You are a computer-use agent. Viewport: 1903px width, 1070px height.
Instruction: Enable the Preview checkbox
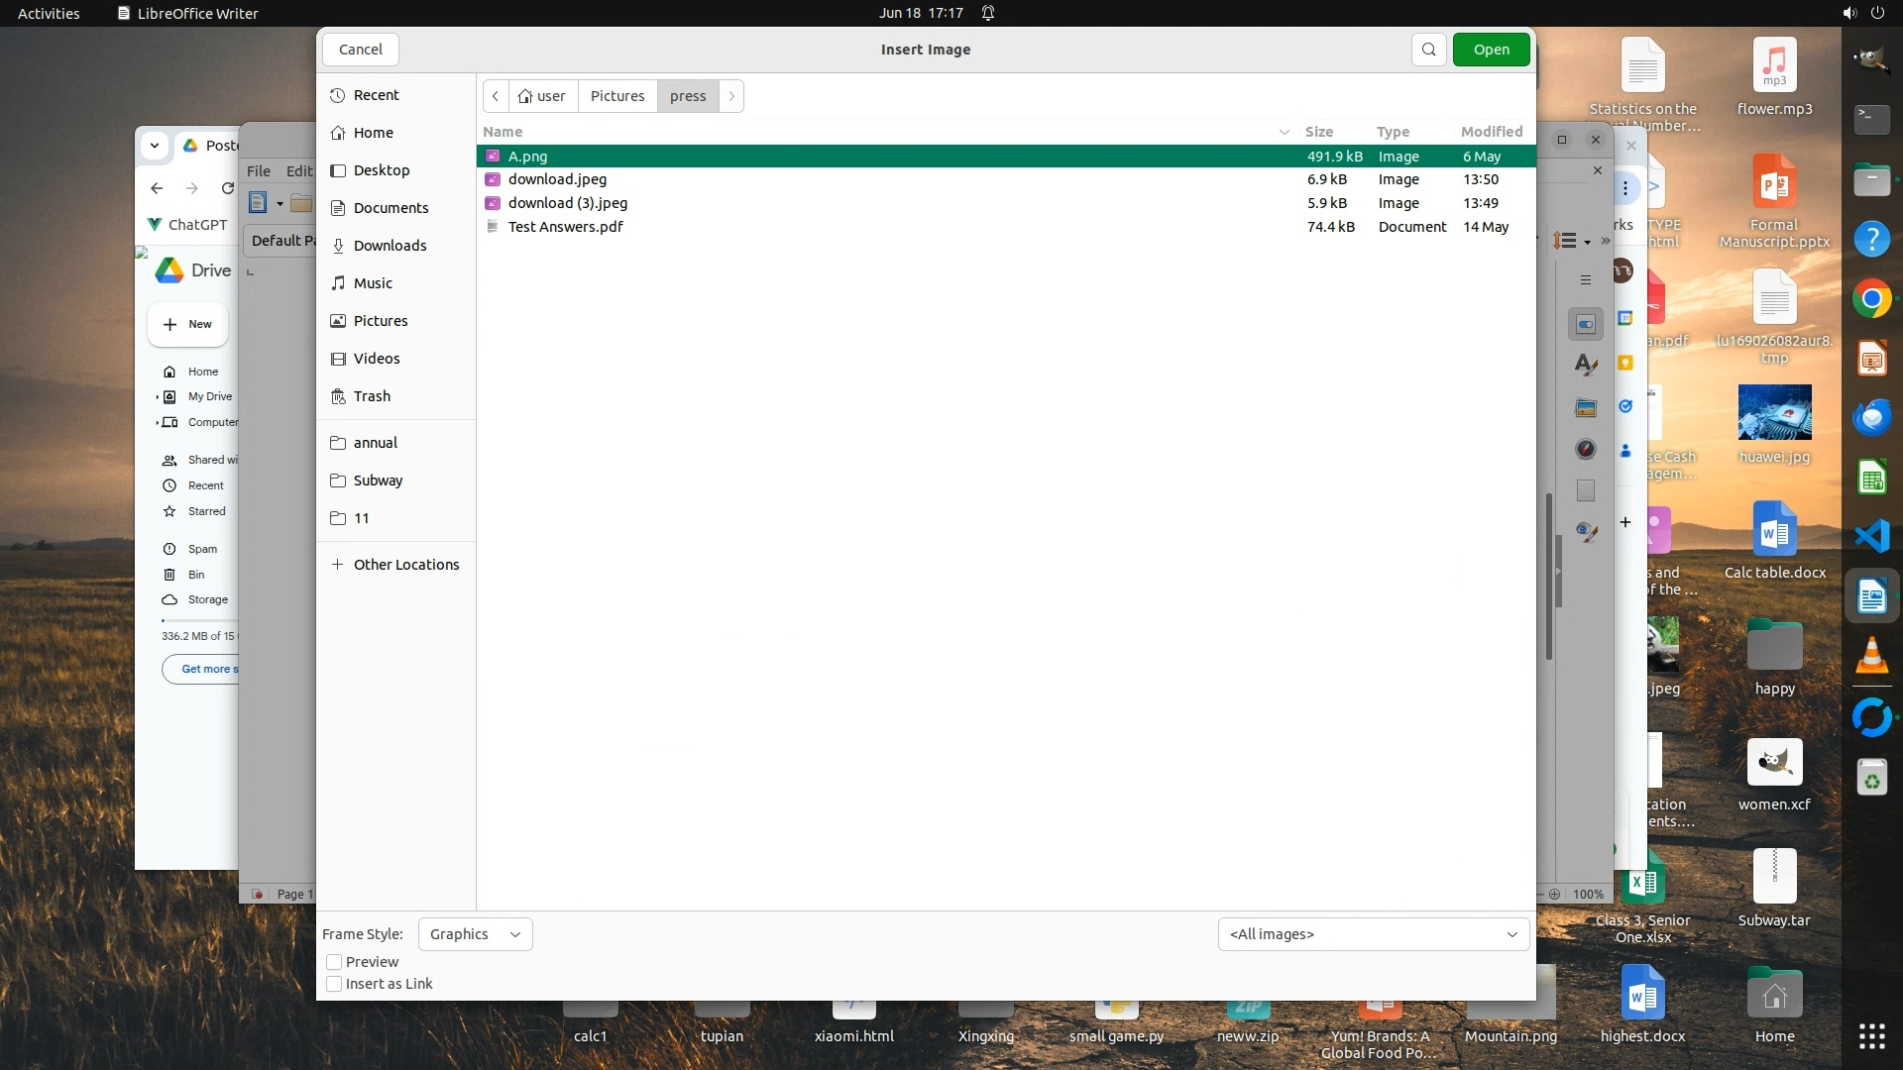tap(335, 962)
